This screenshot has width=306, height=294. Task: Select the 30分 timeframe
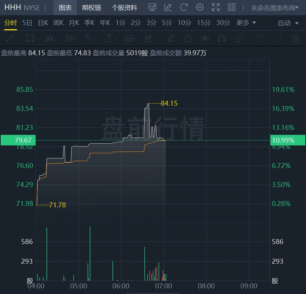223,23
